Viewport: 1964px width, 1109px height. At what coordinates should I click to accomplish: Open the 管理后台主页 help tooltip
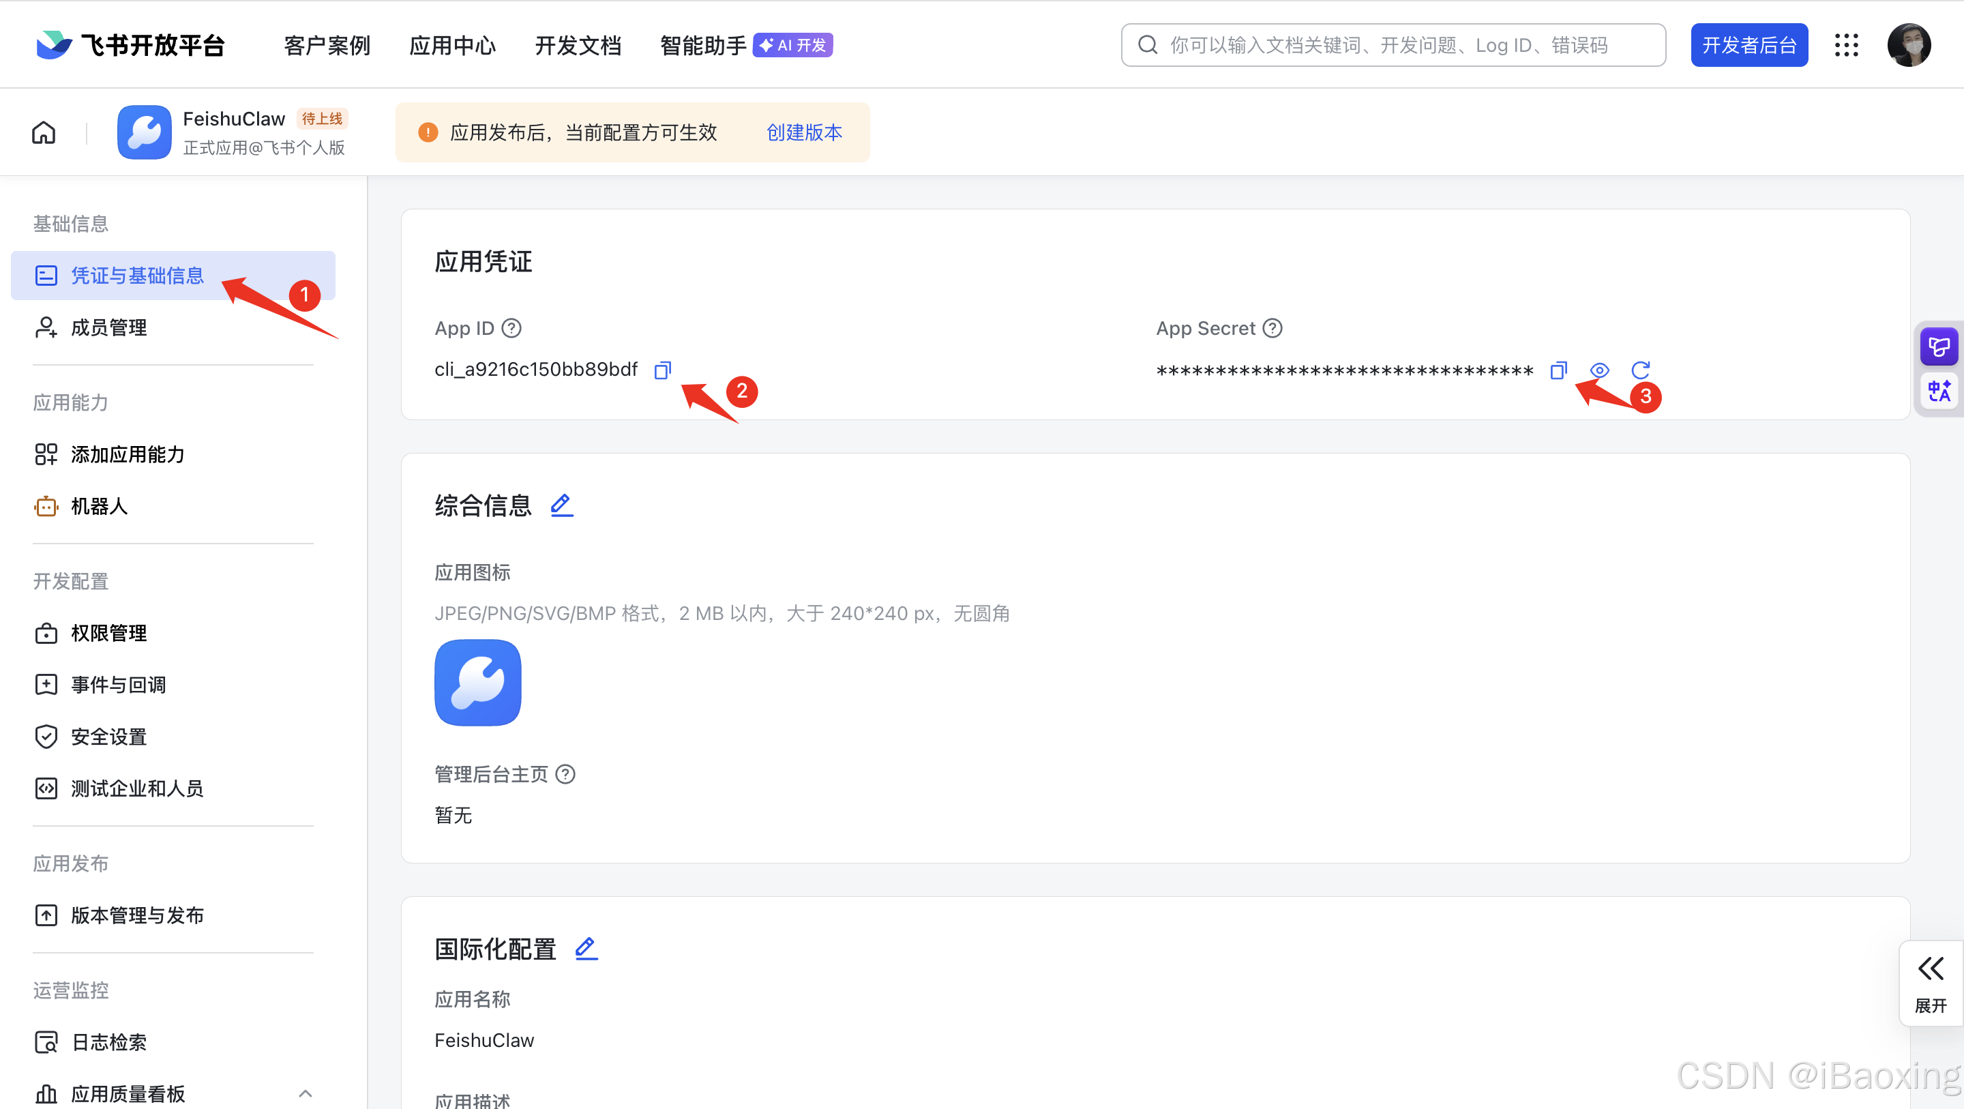coord(565,773)
